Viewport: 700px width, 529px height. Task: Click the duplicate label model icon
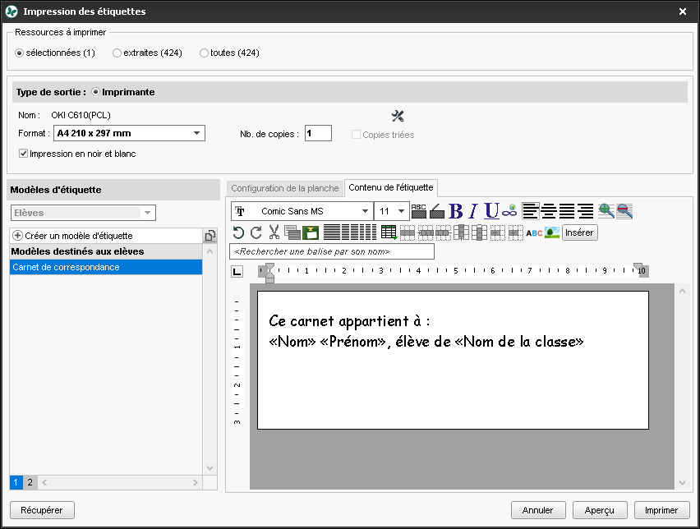point(210,235)
